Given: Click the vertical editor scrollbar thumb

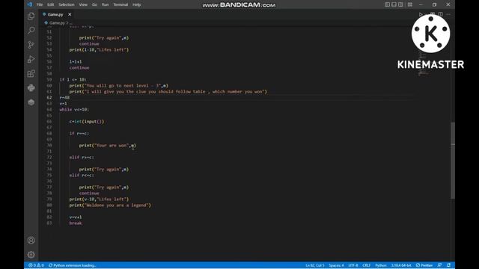Looking at the screenshot, I should tap(453, 161).
